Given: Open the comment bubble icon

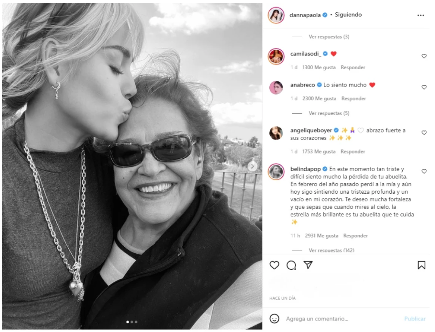Looking at the screenshot, I should click(x=291, y=265).
